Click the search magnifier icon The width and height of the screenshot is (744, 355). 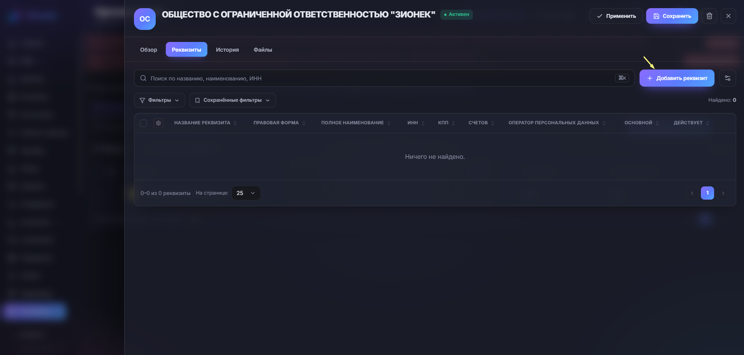click(x=143, y=78)
